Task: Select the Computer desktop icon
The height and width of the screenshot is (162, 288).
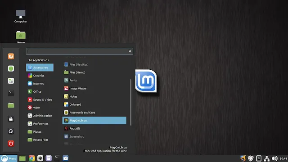Action: tap(21, 16)
